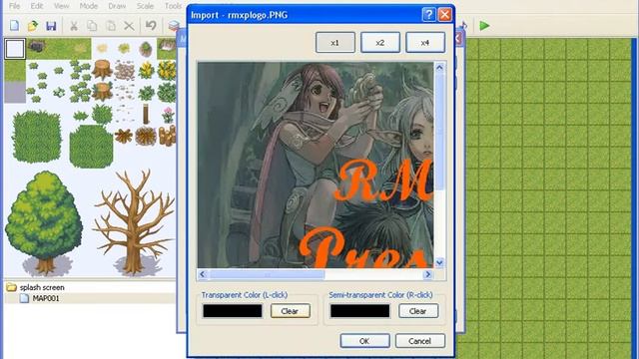Viewport: 639px width, 359px height.
Task: Click the Save Project floppy icon
Action: point(51,26)
